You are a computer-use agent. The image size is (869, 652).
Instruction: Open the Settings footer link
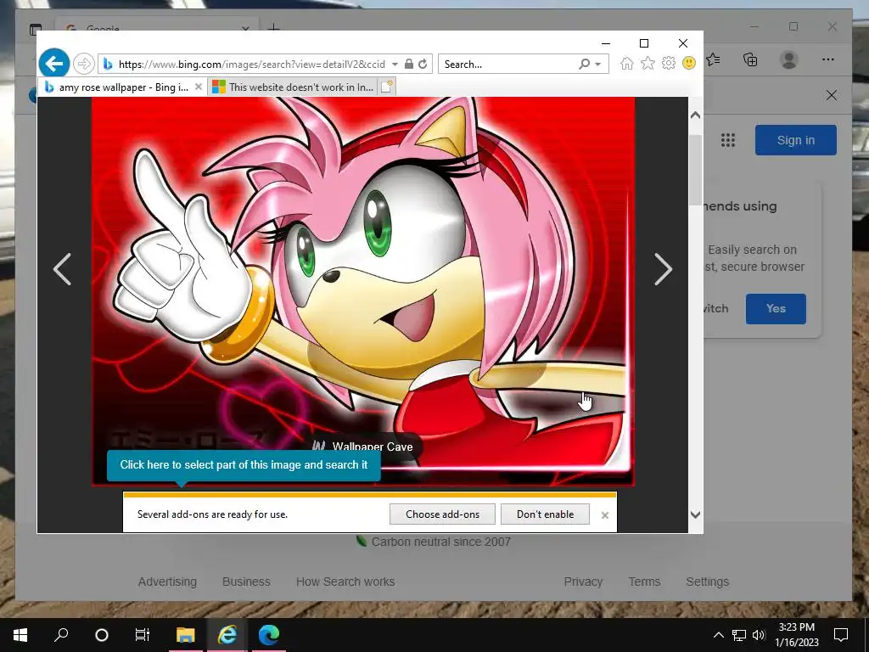(707, 582)
